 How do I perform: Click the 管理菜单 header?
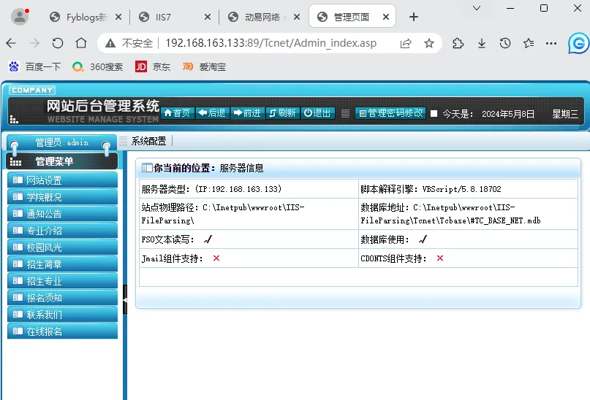(x=62, y=161)
